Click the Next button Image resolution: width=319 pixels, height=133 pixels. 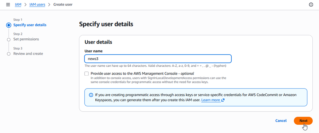point(303,121)
